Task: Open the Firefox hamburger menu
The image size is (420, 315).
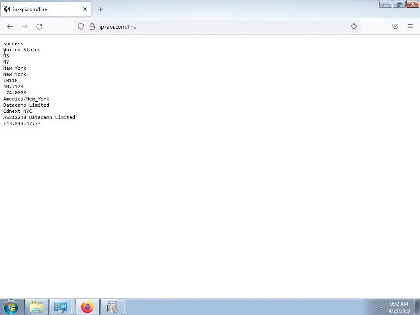Action: [410, 26]
